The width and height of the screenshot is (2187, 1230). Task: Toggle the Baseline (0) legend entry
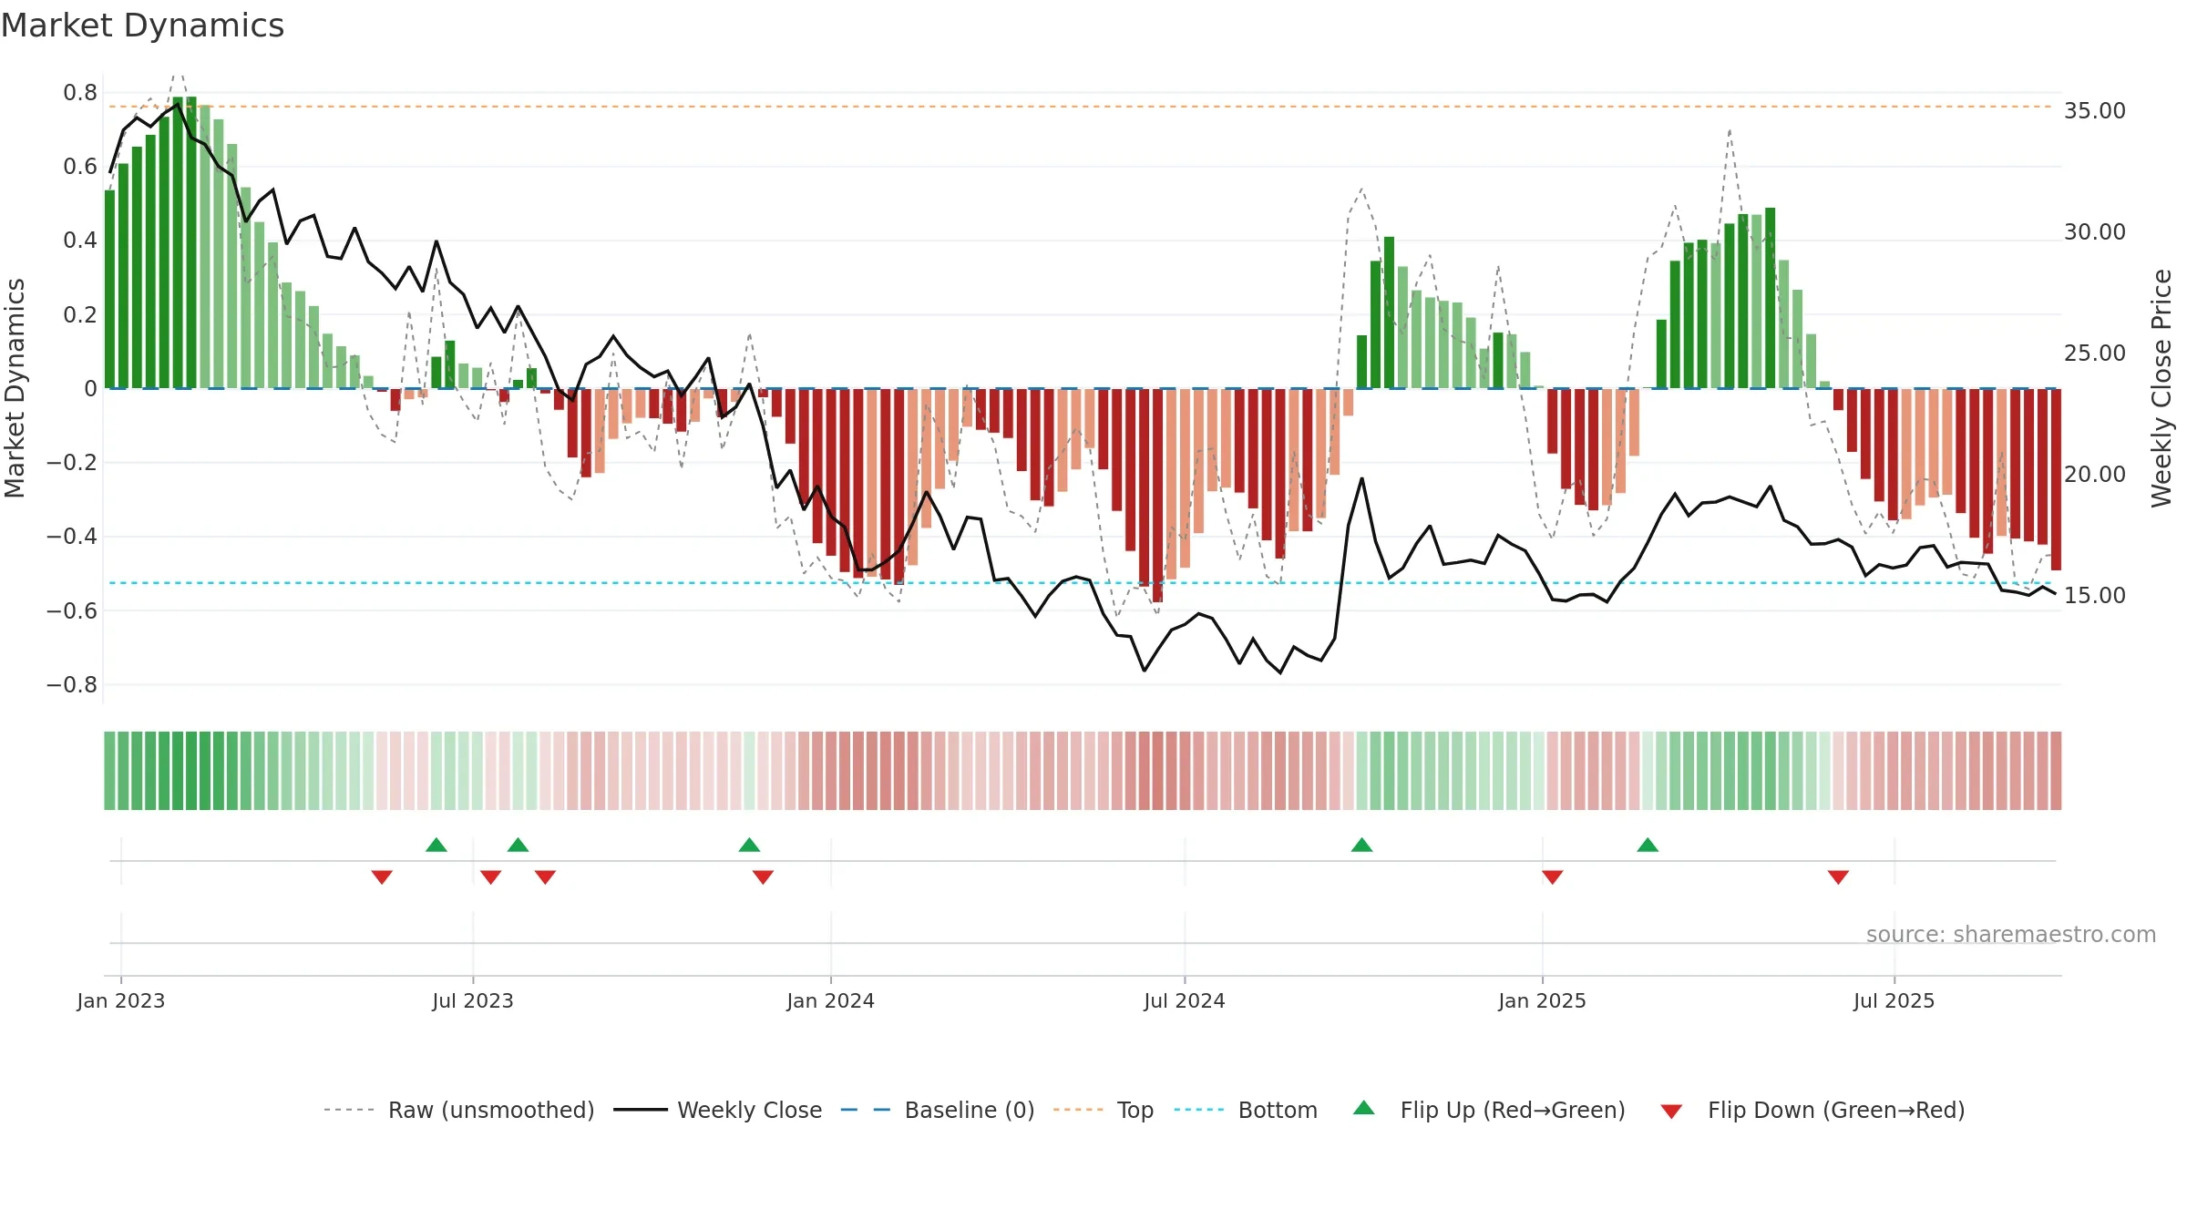click(x=938, y=1110)
